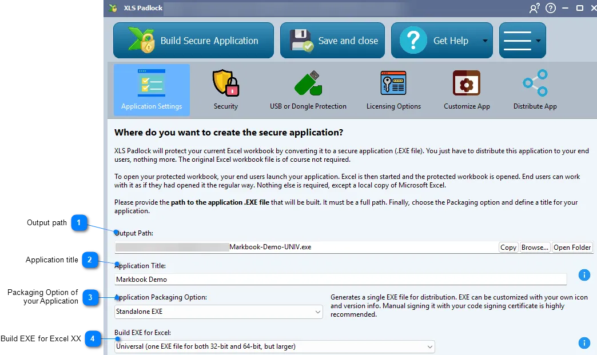Switch to the Security tab
The width and height of the screenshot is (597, 355).
coord(226,90)
